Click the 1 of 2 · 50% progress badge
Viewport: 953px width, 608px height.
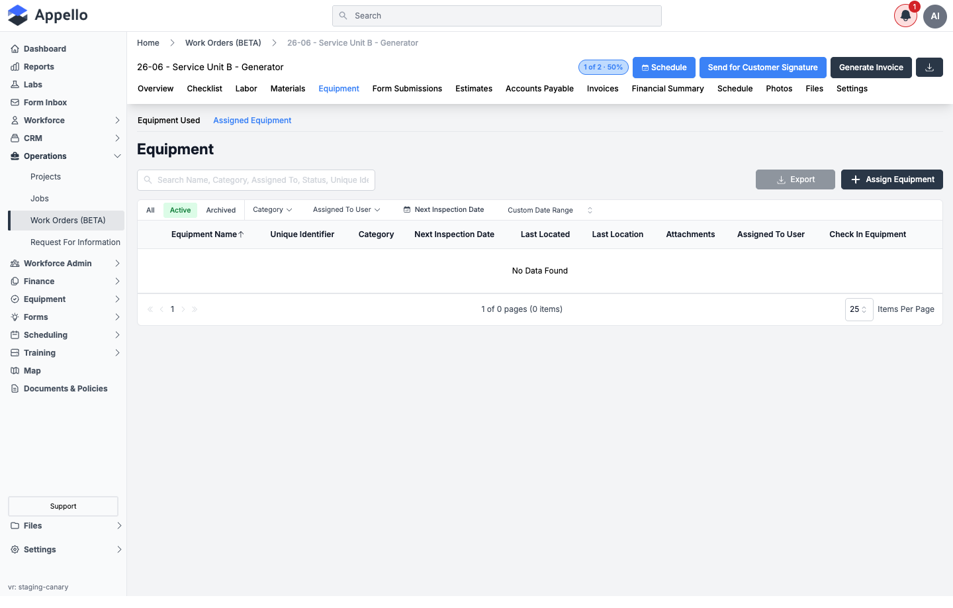pyautogui.click(x=604, y=68)
